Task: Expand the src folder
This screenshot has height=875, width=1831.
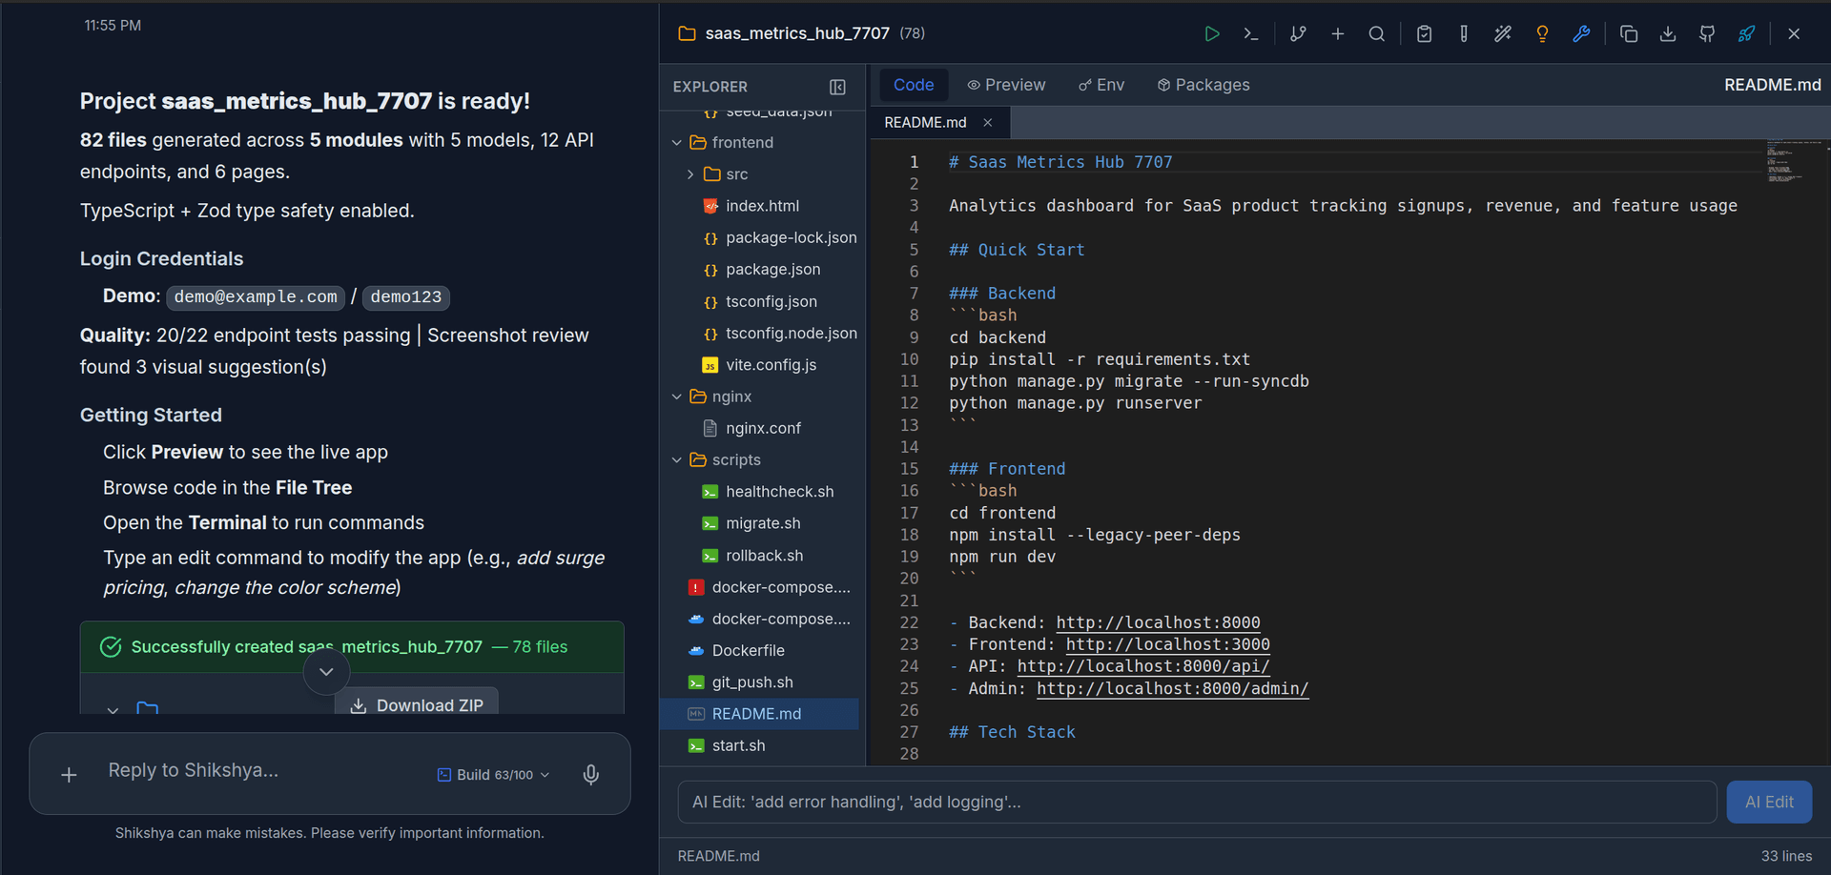Action: point(690,174)
